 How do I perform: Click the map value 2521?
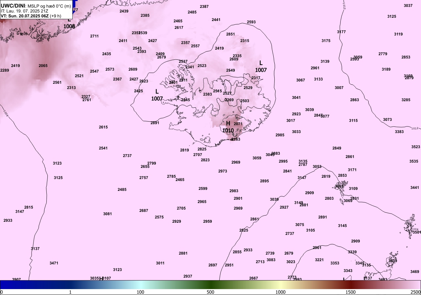coord(79,76)
